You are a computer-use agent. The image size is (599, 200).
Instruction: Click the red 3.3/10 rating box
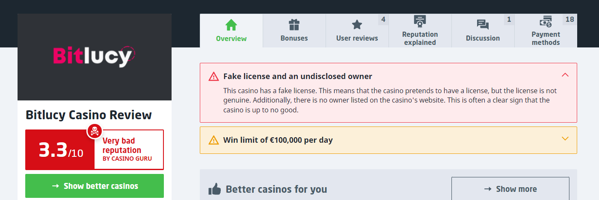60,150
